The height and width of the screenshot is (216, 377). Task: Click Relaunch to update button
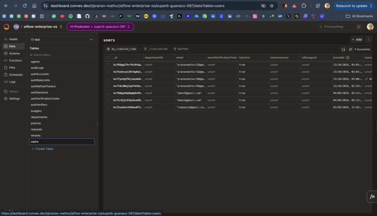(351, 6)
